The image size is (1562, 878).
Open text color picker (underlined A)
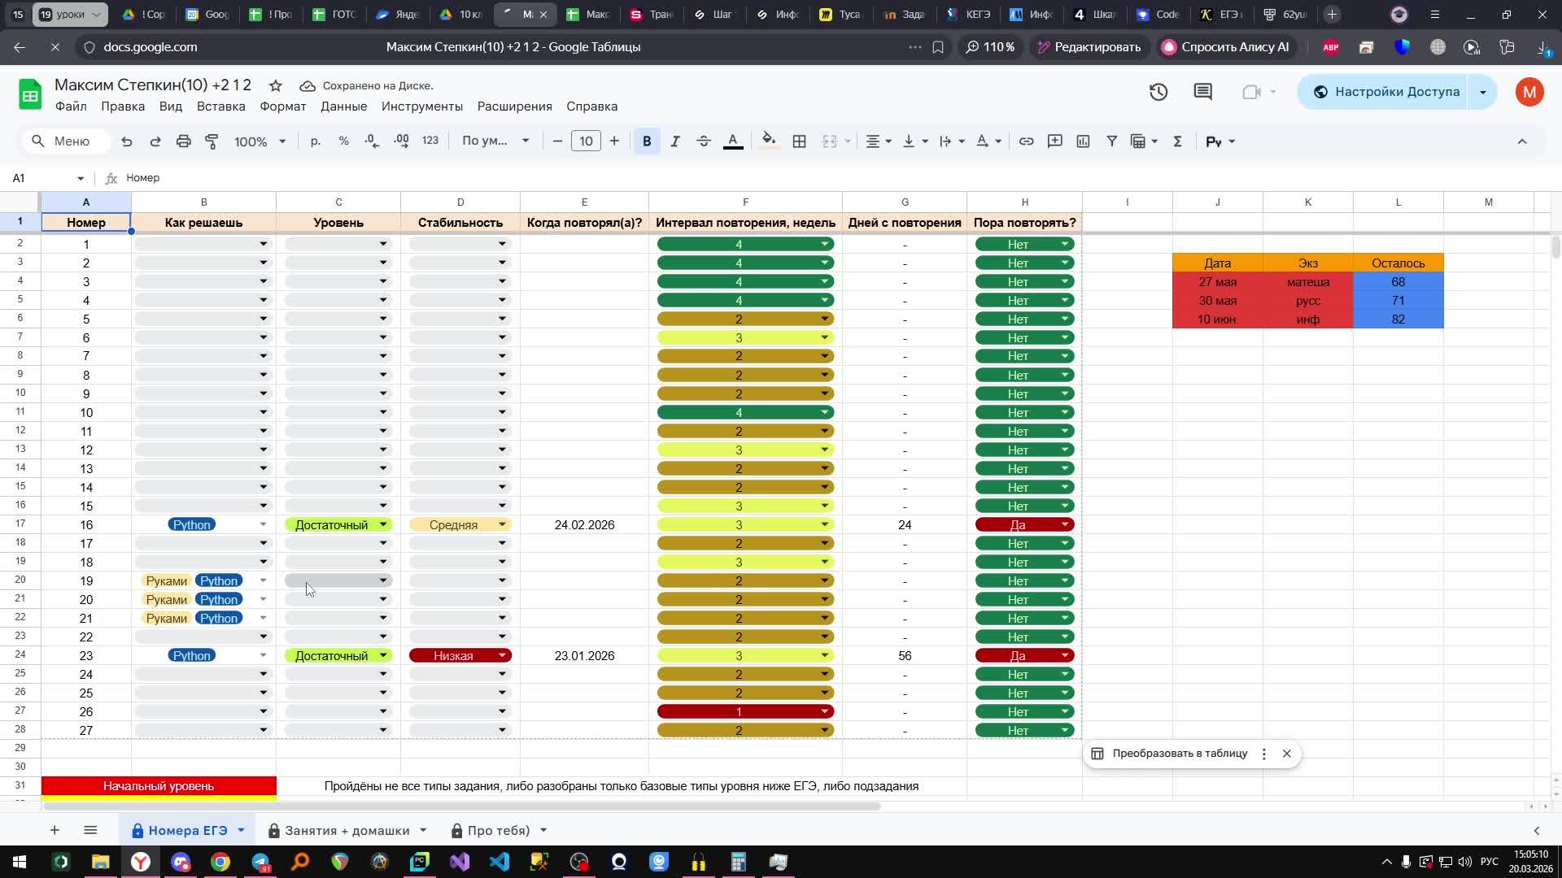732,141
